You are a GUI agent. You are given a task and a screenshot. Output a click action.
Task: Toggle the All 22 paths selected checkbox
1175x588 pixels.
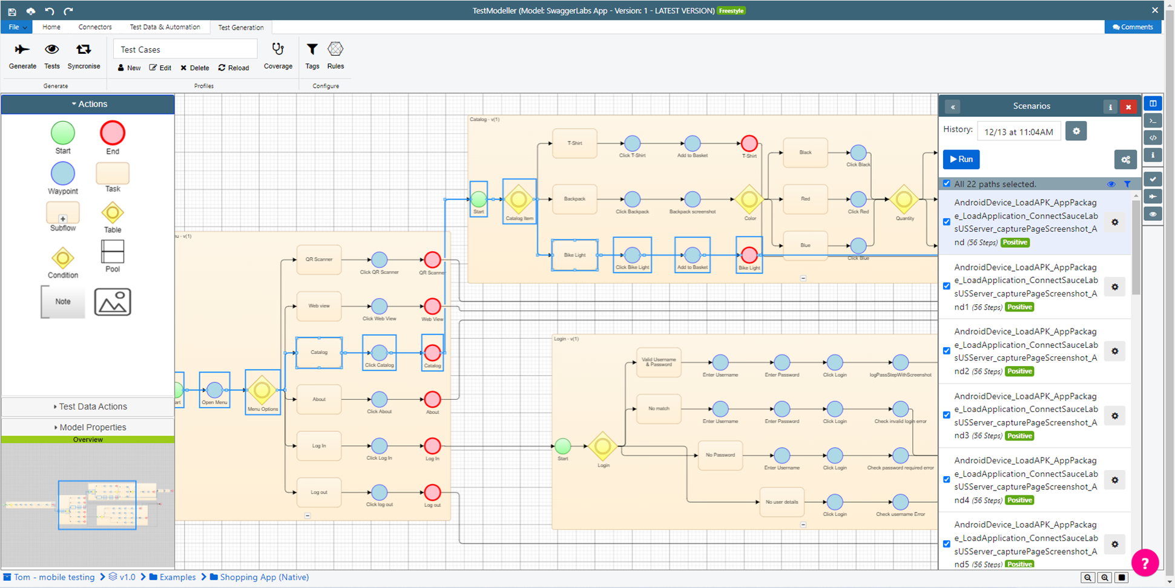[x=947, y=183]
